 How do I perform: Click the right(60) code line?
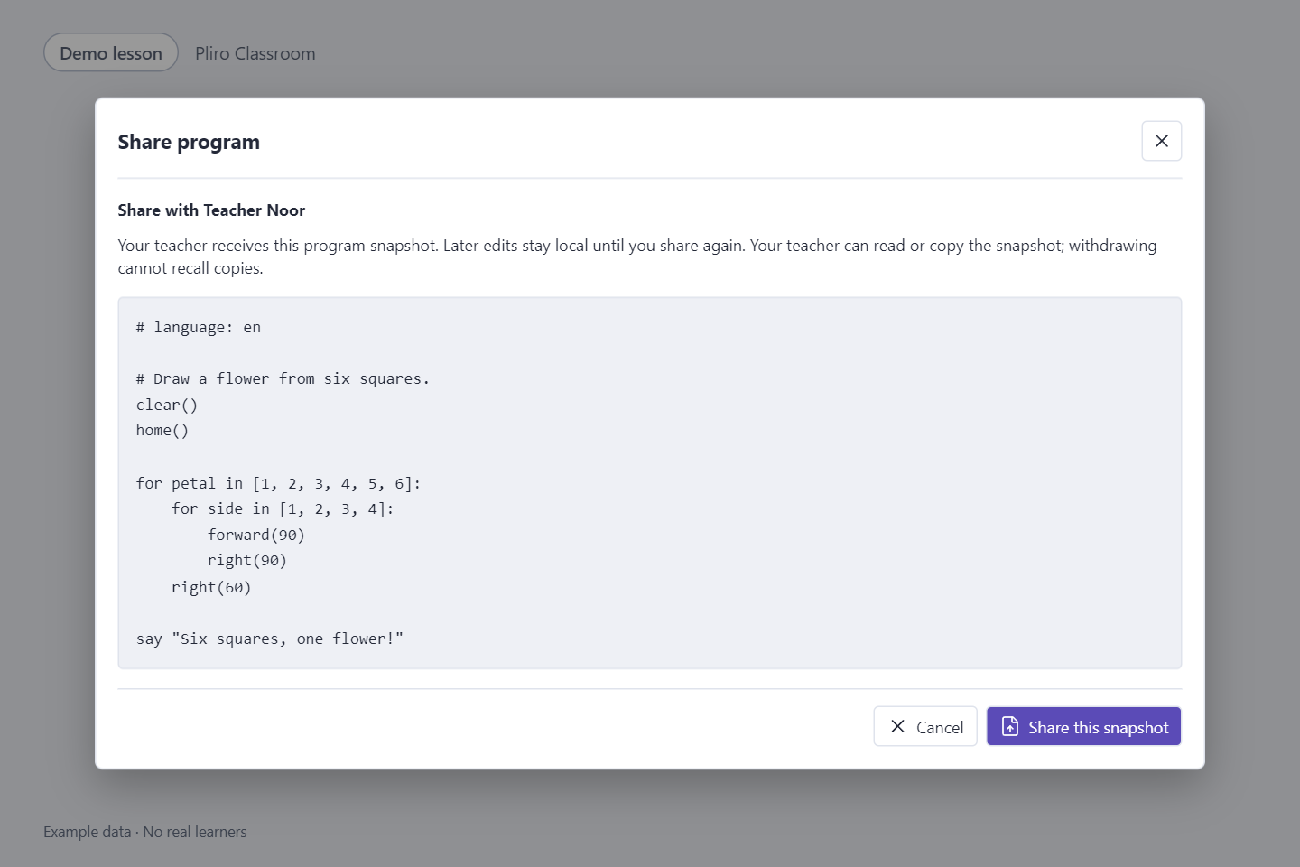211,587
